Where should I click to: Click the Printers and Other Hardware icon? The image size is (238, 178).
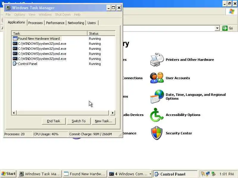click(x=157, y=60)
